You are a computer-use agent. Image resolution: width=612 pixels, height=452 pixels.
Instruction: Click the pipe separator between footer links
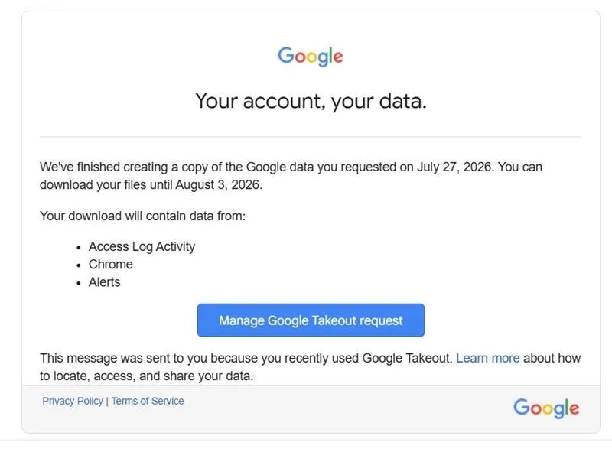coord(107,402)
